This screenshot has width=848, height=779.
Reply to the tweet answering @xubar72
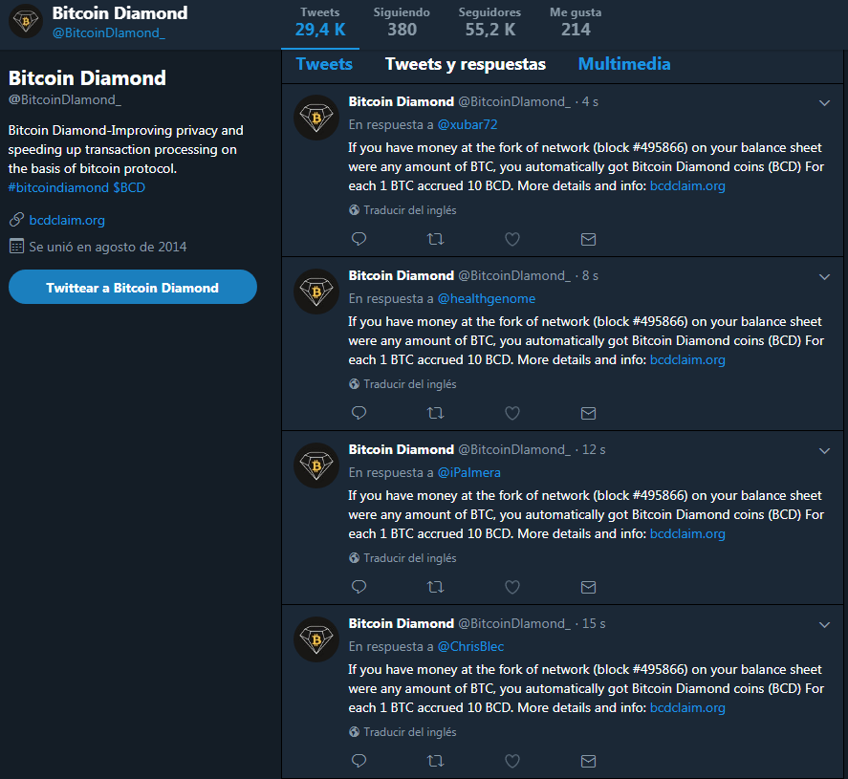click(x=359, y=239)
